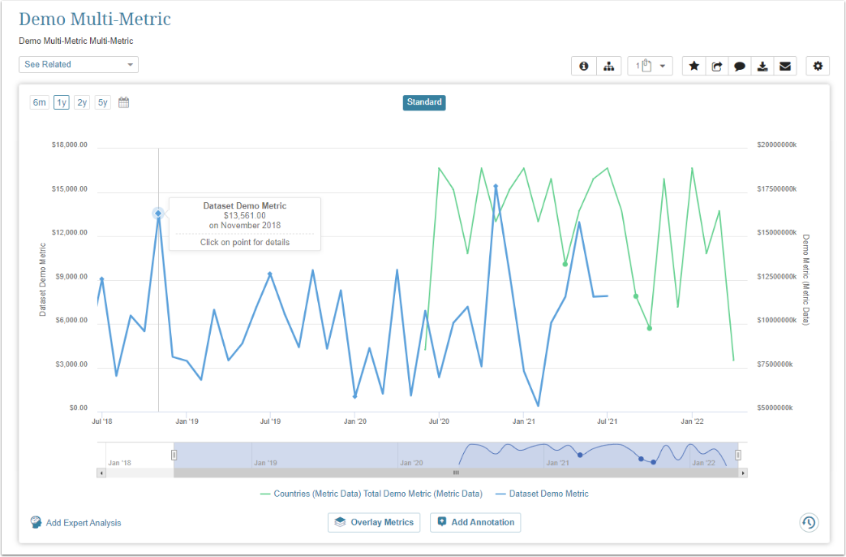Screen dimensions: 846x557
Task: Open the info icon button
Action: (584, 67)
